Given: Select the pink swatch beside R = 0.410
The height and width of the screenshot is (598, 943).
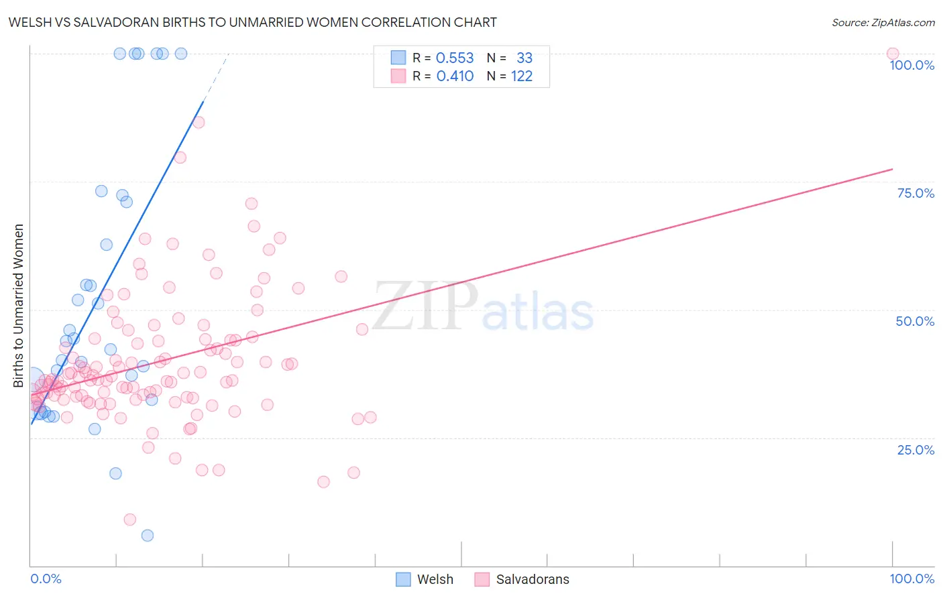Looking at the screenshot, I should pyautogui.click(x=398, y=76).
